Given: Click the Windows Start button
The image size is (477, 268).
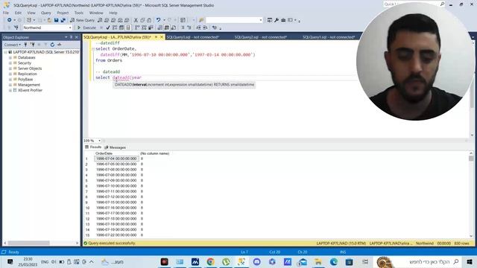Looking at the screenshot, I should pos(470,261).
